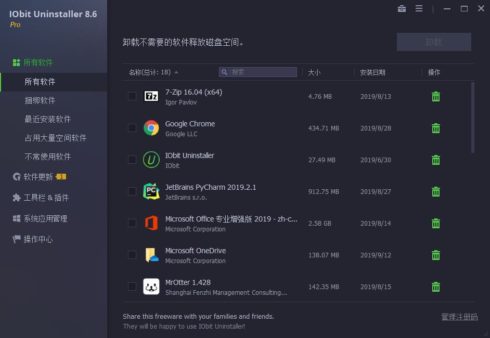Click the PyCharm application icon
The height and width of the screenshot is (338, 490).
click(x=151, y=191)
